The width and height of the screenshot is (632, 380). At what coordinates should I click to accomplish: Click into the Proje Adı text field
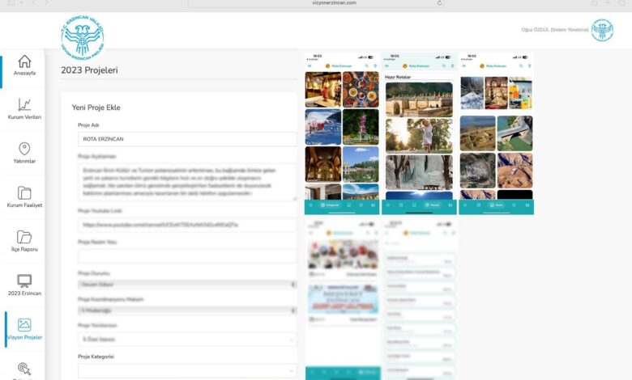click(x=187, y=139)
